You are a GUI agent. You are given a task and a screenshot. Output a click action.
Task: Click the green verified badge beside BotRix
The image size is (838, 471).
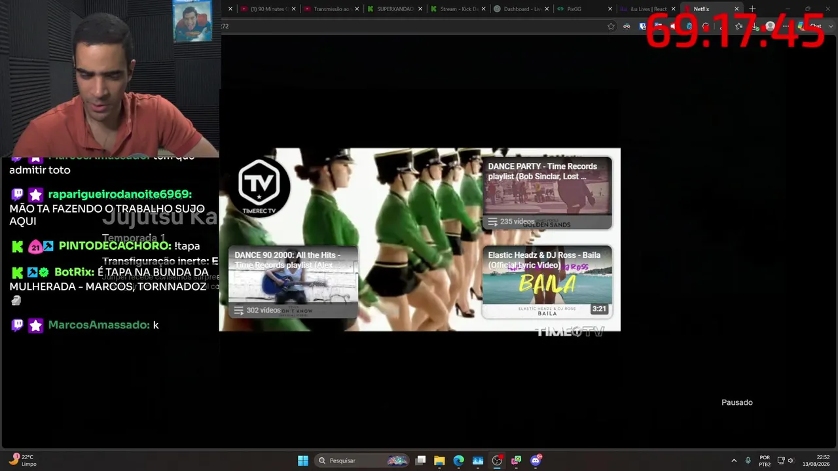pyautogui.click(x=44, y=272)
